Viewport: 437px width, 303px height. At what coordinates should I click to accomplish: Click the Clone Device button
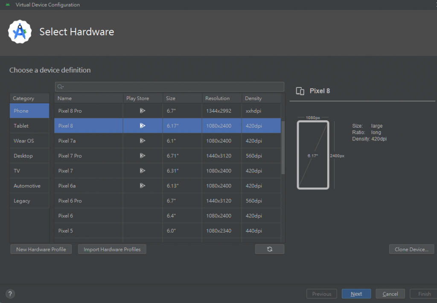tap(411, 249)
